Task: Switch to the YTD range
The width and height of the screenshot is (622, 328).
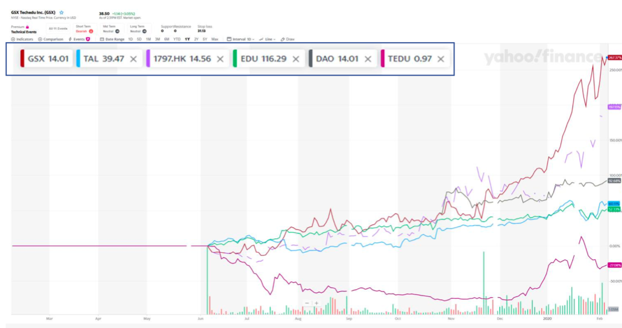Action: (177, 39)
